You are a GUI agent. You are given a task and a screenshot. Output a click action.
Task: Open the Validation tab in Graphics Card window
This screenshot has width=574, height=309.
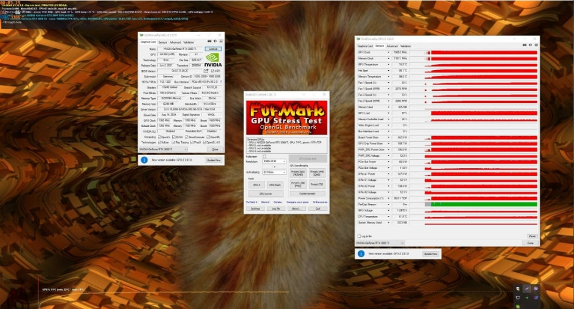[189, 42]
